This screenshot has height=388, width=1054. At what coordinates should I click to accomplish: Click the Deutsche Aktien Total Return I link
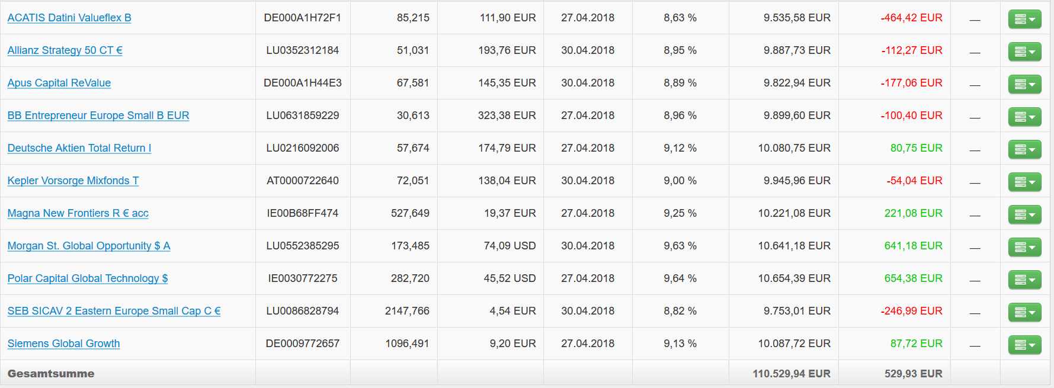click(79, 148)
